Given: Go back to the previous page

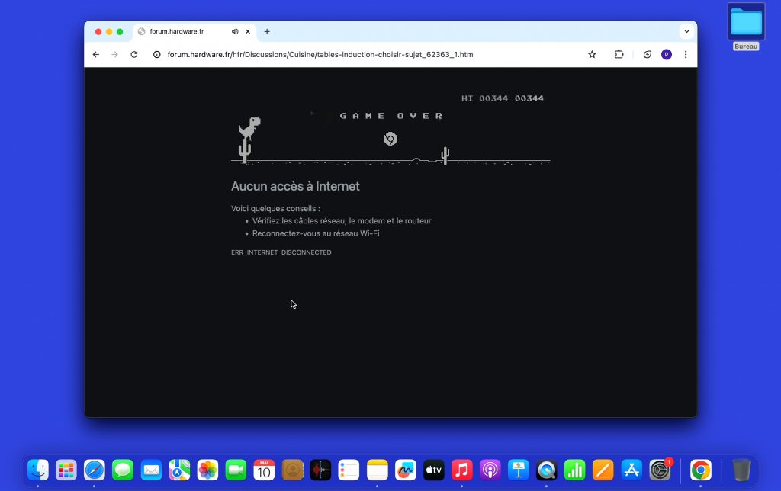Looking at the screenshot, I should coord(96,55).
